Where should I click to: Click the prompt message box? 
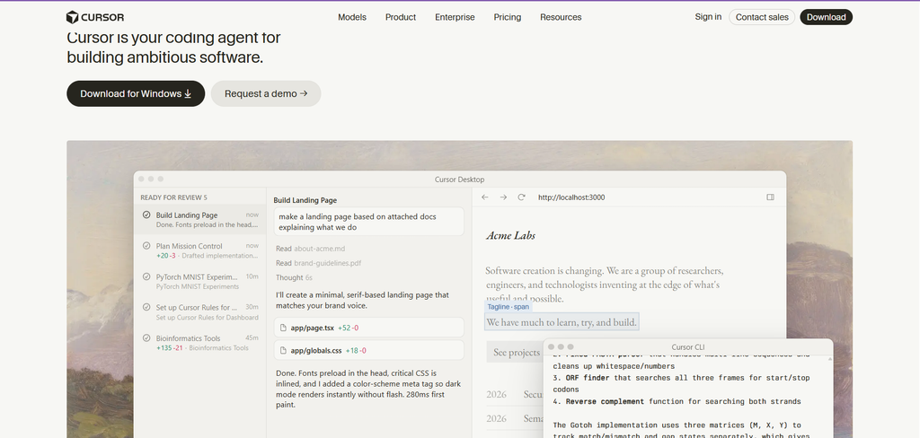[368, 222]
